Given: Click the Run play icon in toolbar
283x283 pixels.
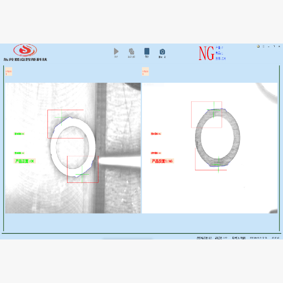Looking at the screenshot, I should pos(116,51).
